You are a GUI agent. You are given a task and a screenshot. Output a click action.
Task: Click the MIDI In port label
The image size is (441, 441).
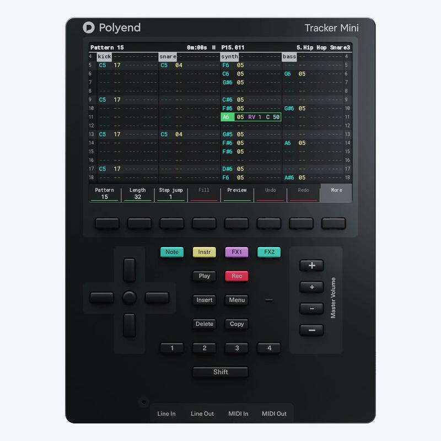click(x=238, y=414)
